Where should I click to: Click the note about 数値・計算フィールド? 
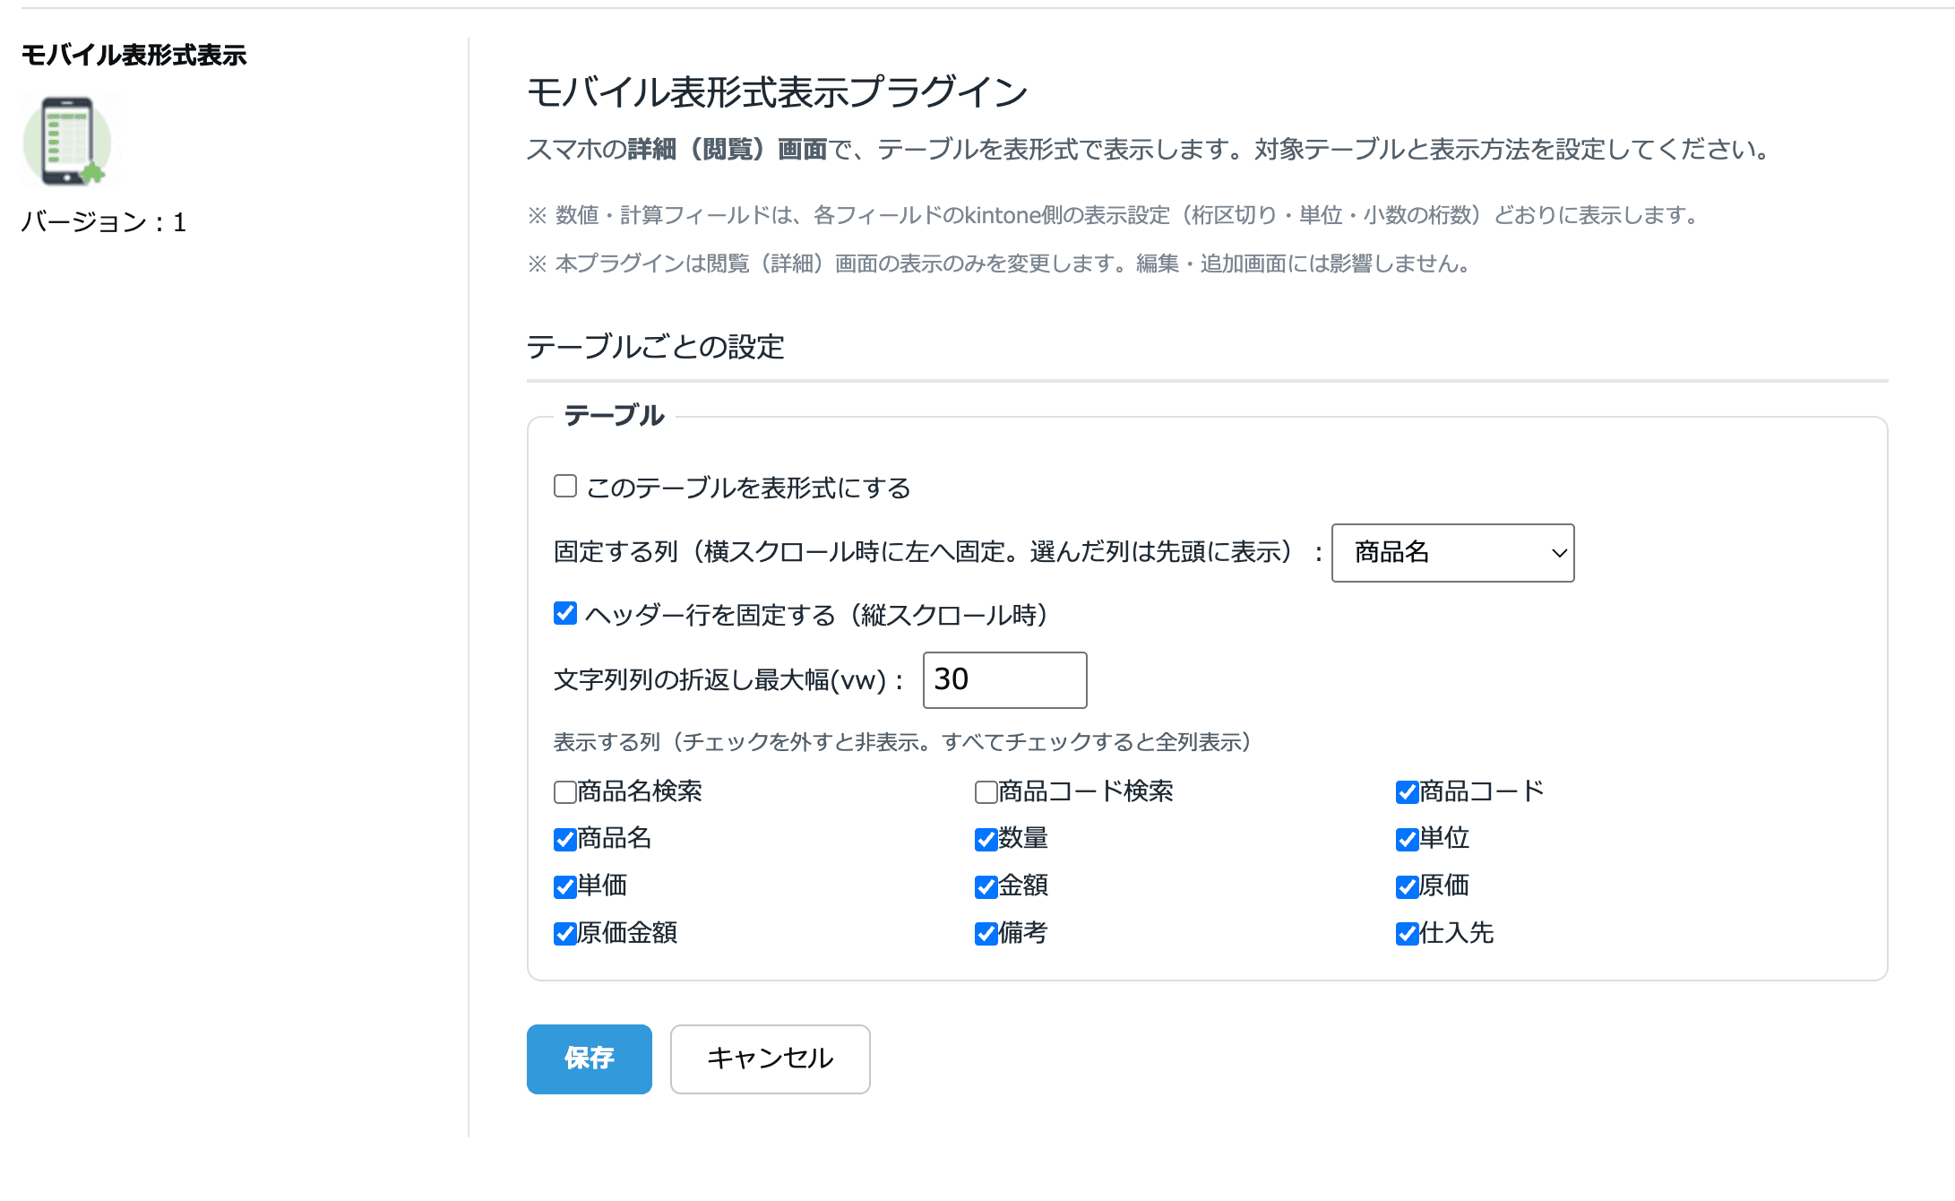point(1114,215)
